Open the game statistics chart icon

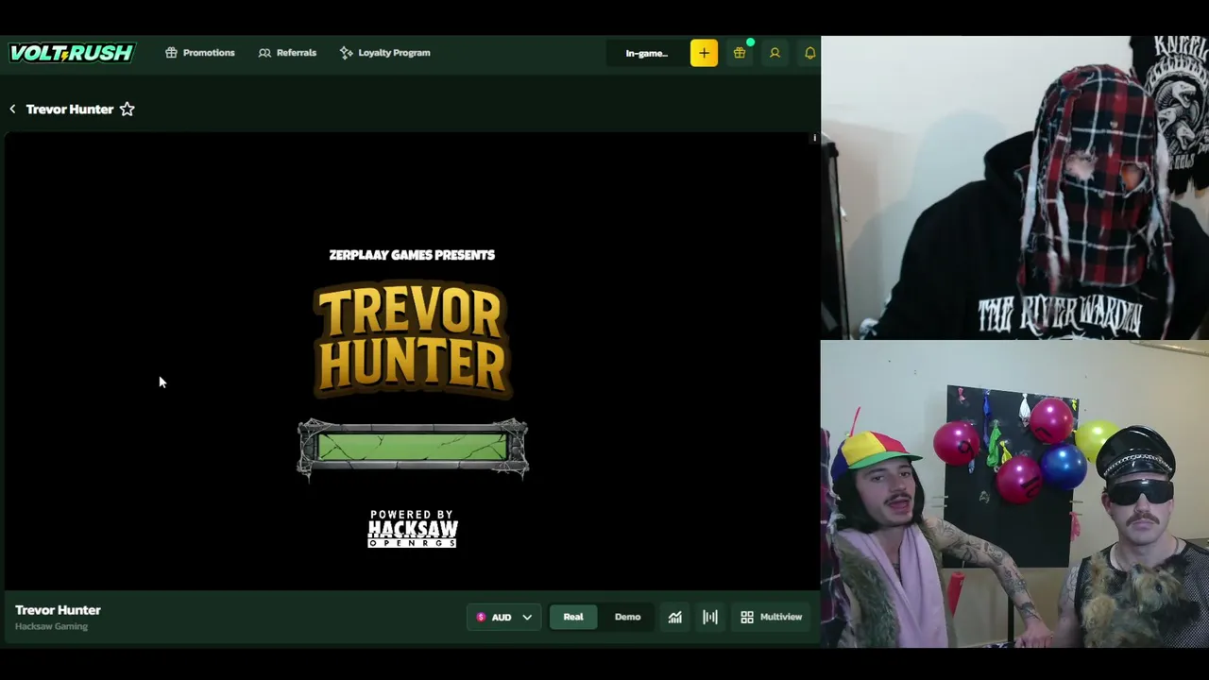click(x=674, y=617)
